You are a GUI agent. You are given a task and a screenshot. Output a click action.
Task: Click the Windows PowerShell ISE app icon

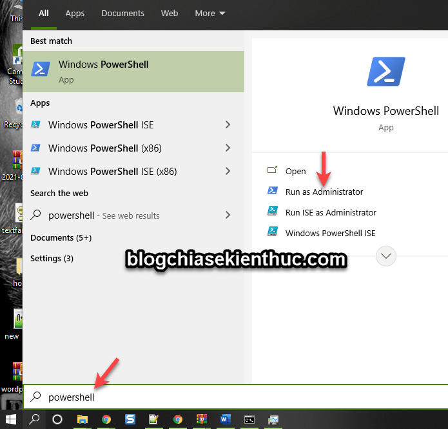click(35, 125)
